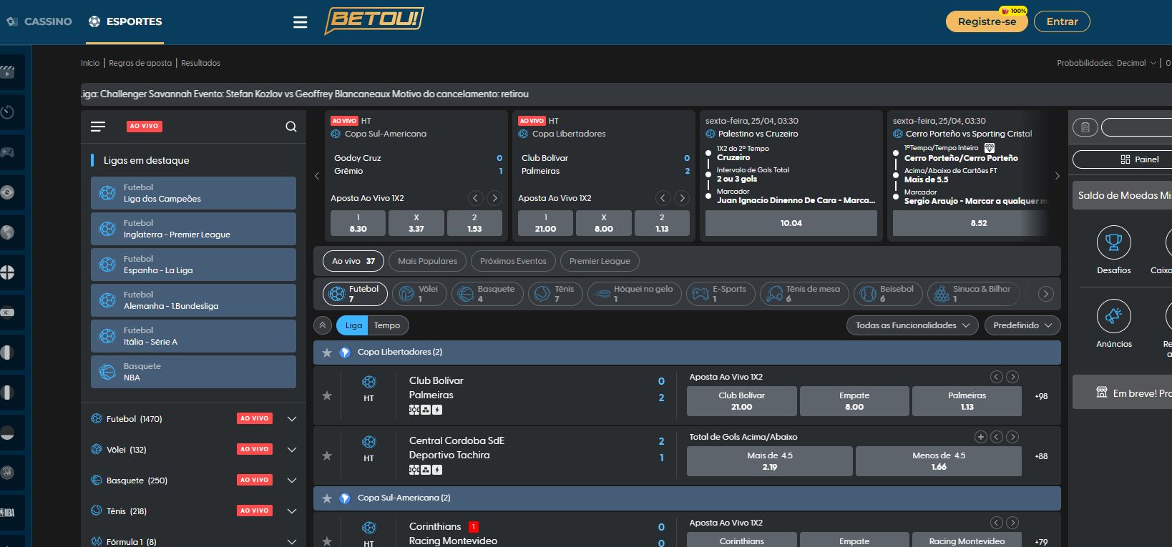Filter by Hóquei no gelo sport chip
Screen dimensions: 1172x547
(635, 294)
